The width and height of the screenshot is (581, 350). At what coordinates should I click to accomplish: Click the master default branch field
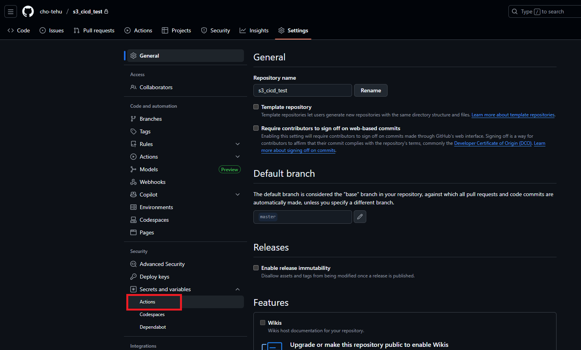[x=303, y=217]
